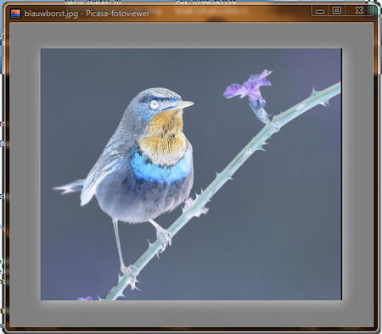Image resolution: width=382 pixels, height=334 pixels.
Task: Click the blauwborst.jpg title bar text
Action: click(87, 14)
